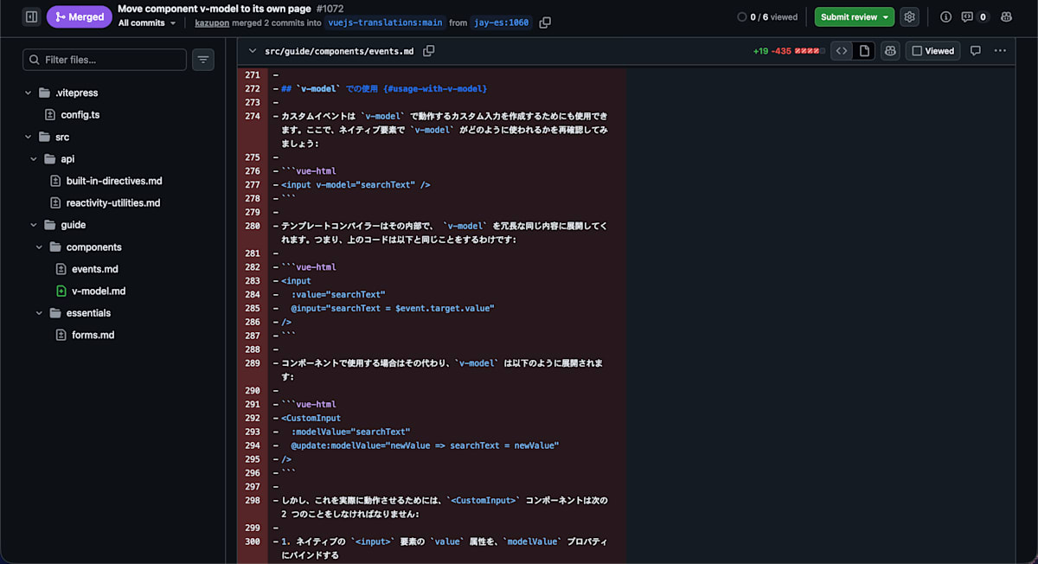1038x564 pixels.
Task: Focus the Filter files input
Action: 105,60
